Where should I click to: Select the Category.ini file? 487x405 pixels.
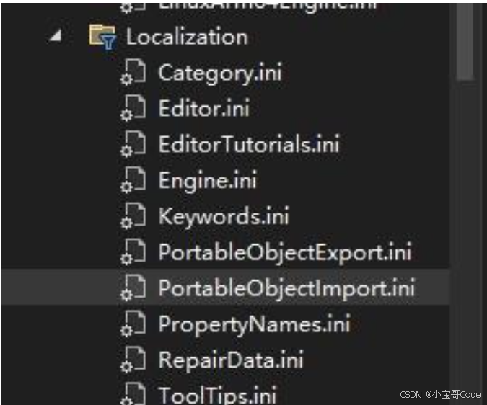click(x=220, y=74)
